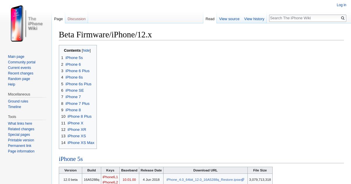Jump to iPhone 7 in contents
This screenshot has width=351, height=184.
point(73,97)
